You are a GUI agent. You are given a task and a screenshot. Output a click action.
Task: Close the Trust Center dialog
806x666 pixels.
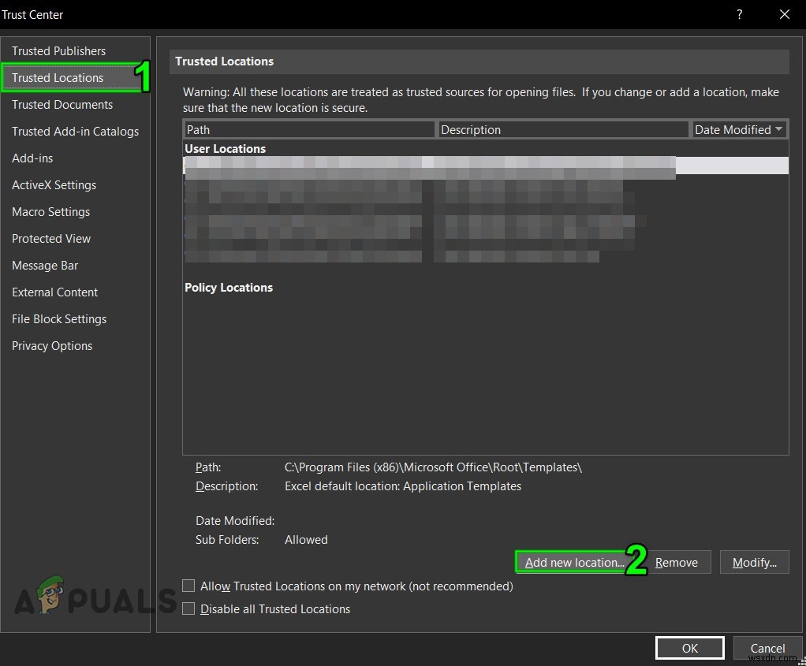[785, 14]
